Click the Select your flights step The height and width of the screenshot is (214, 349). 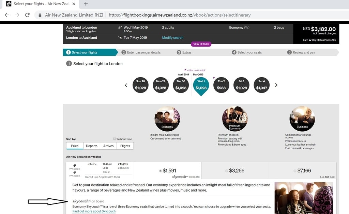(x=90, y=52)
